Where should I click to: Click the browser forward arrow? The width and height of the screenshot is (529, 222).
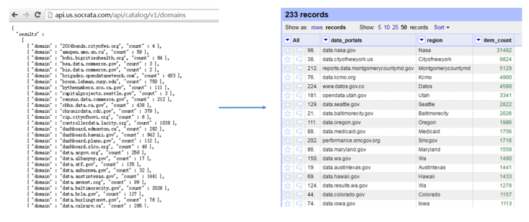coord(26,15)
